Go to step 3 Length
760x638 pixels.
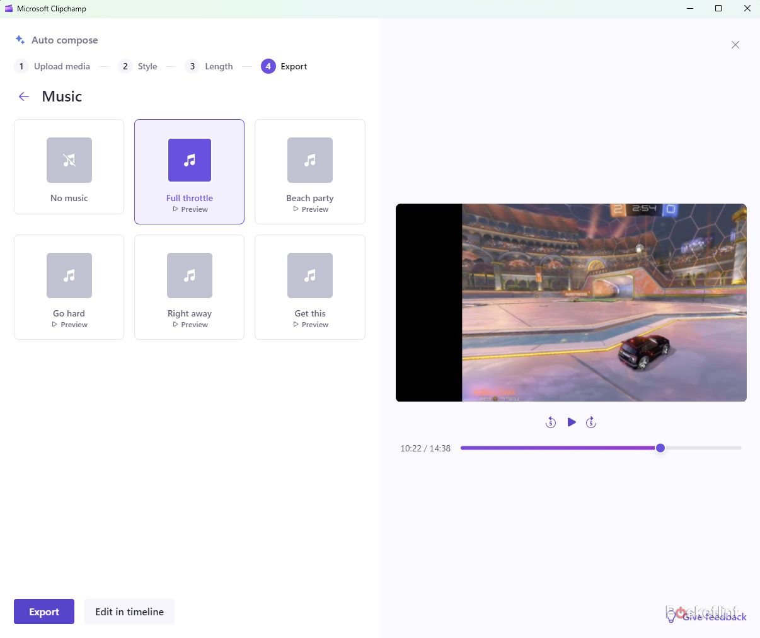pos(209,66)
